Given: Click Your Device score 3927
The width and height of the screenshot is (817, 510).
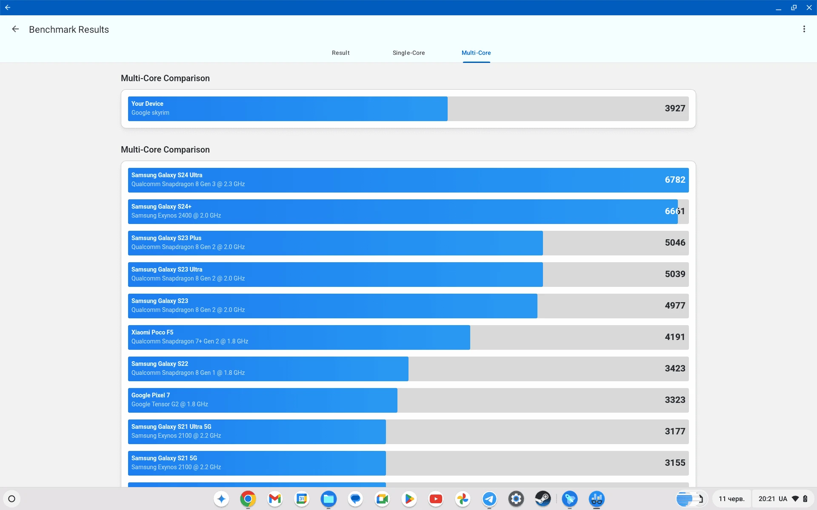Looking at the screenshot, I should [675, 108].
